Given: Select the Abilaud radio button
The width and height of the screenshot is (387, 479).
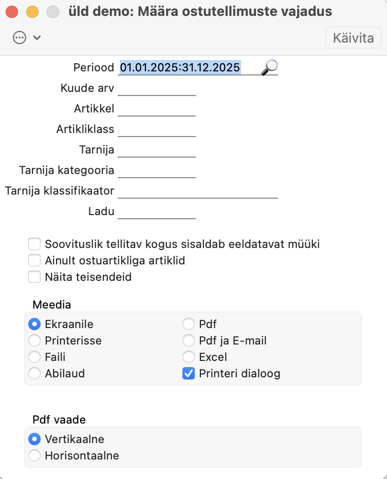Looking at the screenshot, I should [x=34, y=373].
